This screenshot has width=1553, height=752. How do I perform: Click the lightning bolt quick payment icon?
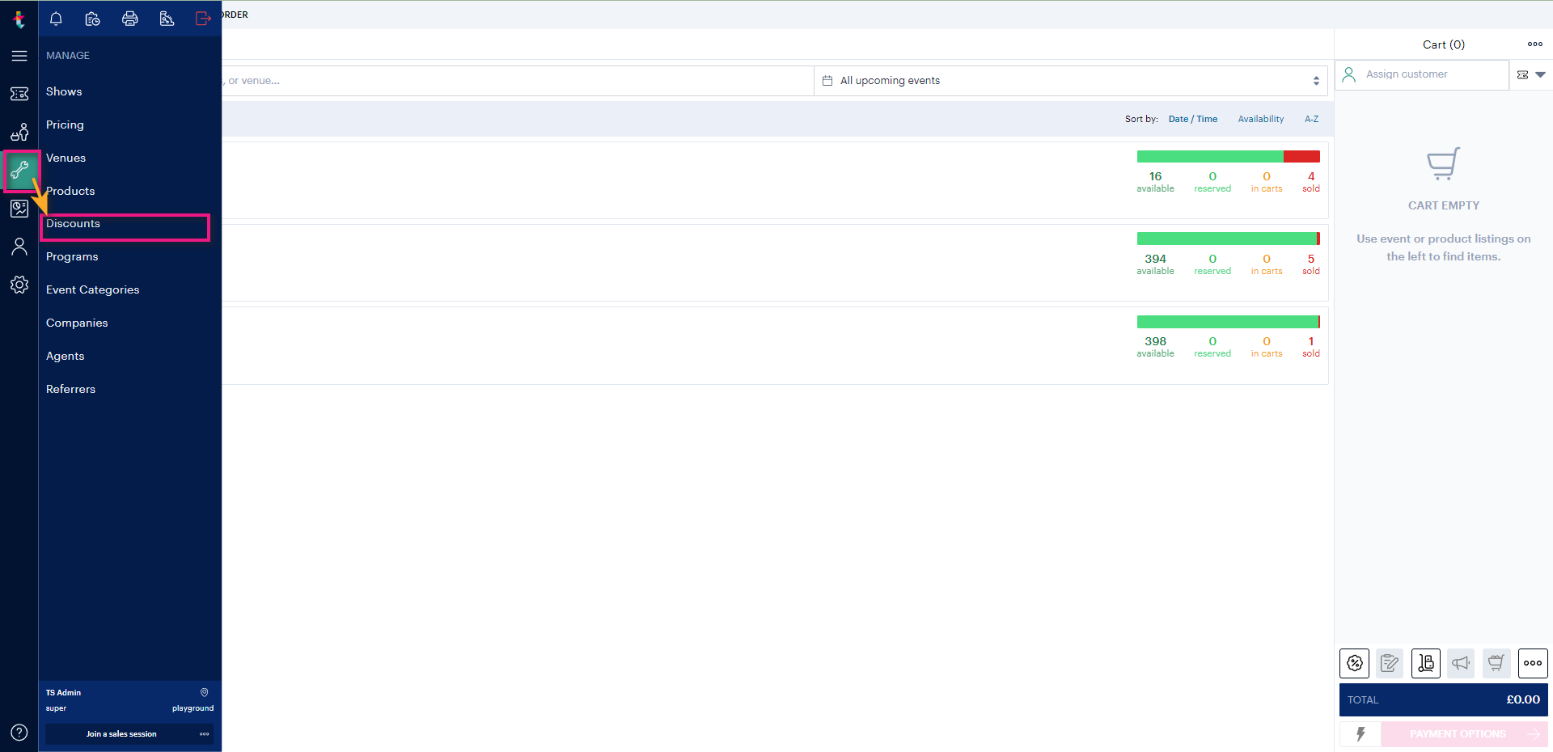1360,734
